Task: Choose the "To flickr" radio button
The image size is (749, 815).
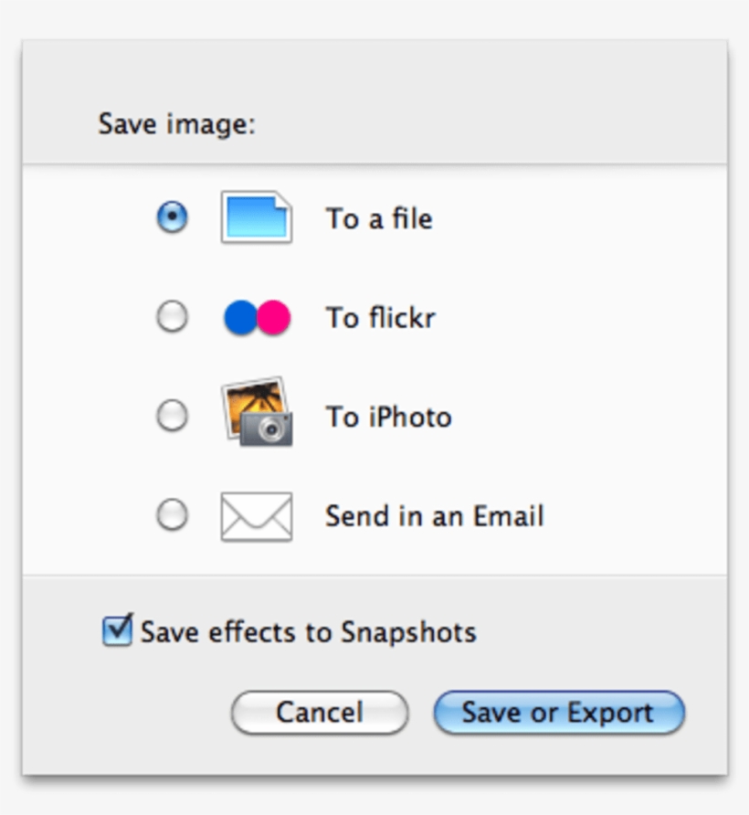Action: tap(172, 318)
